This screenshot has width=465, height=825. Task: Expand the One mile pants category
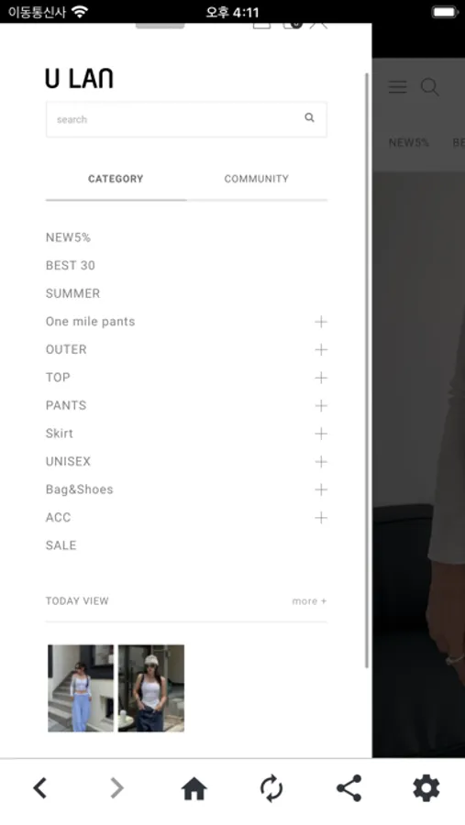pyautogui.click(x=321, y=322)
